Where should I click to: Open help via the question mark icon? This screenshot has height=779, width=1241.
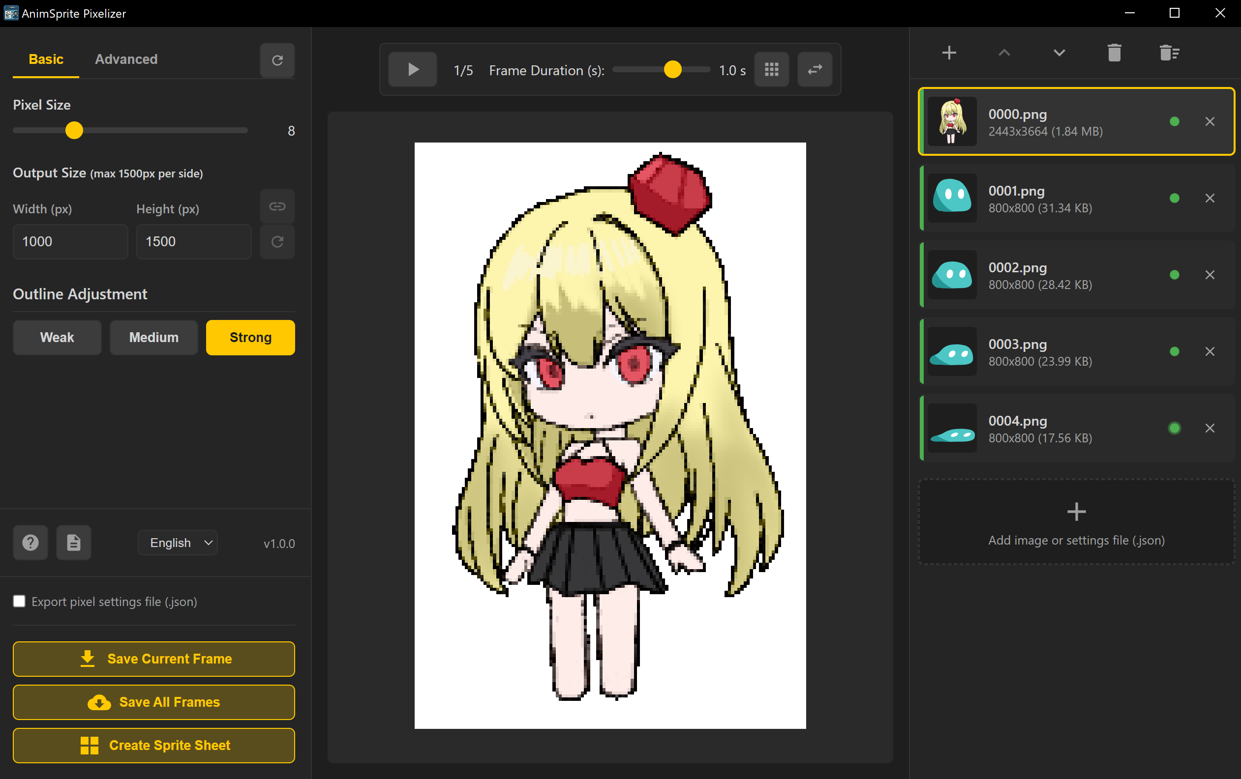click(x=30, y=542)
